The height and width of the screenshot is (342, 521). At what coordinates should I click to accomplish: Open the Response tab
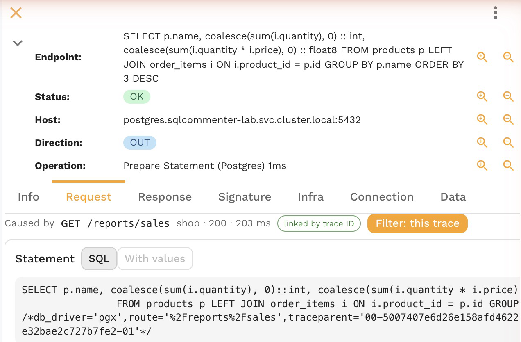coord(165,197)
